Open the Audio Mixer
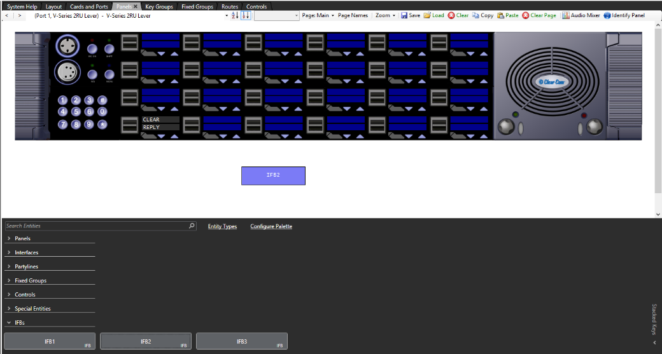This screenshot has height=354, width=662. click(566, 15)
